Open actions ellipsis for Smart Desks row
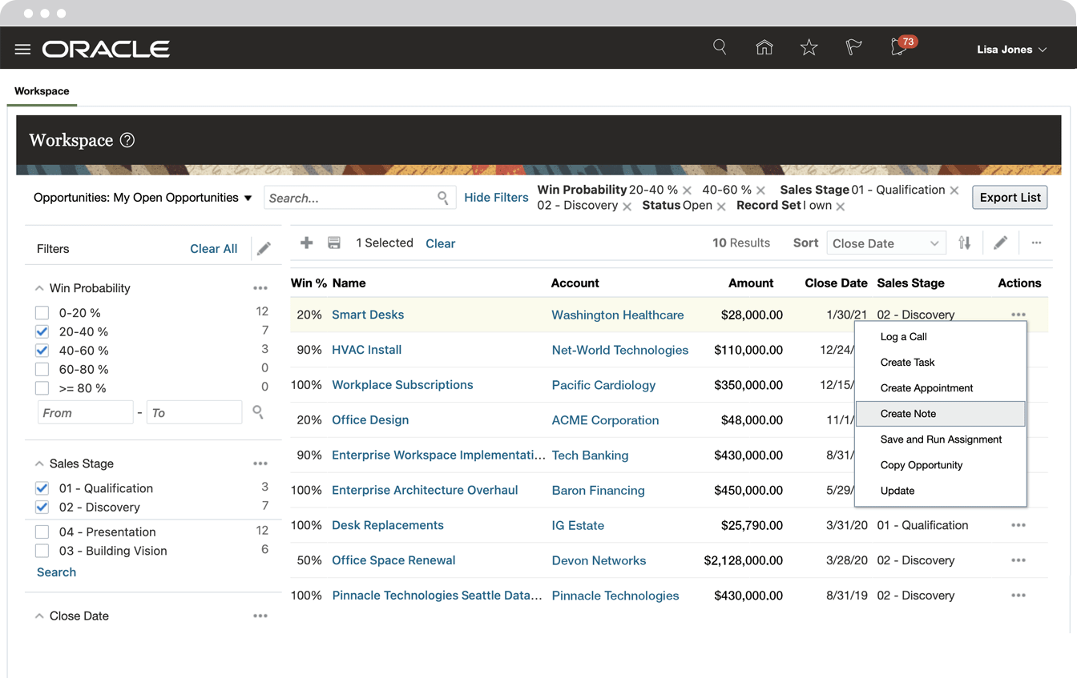The image size is (1077, 678). click(1019, 315)
